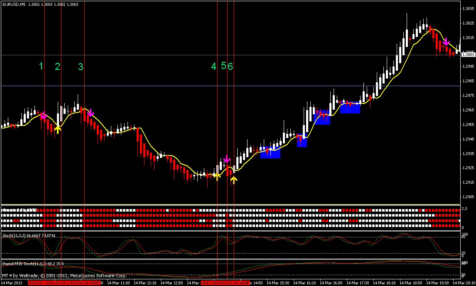Click the 14 Mar 16:50 time label
The height and width of the screenshot is (286, 476).
(331, 283)
